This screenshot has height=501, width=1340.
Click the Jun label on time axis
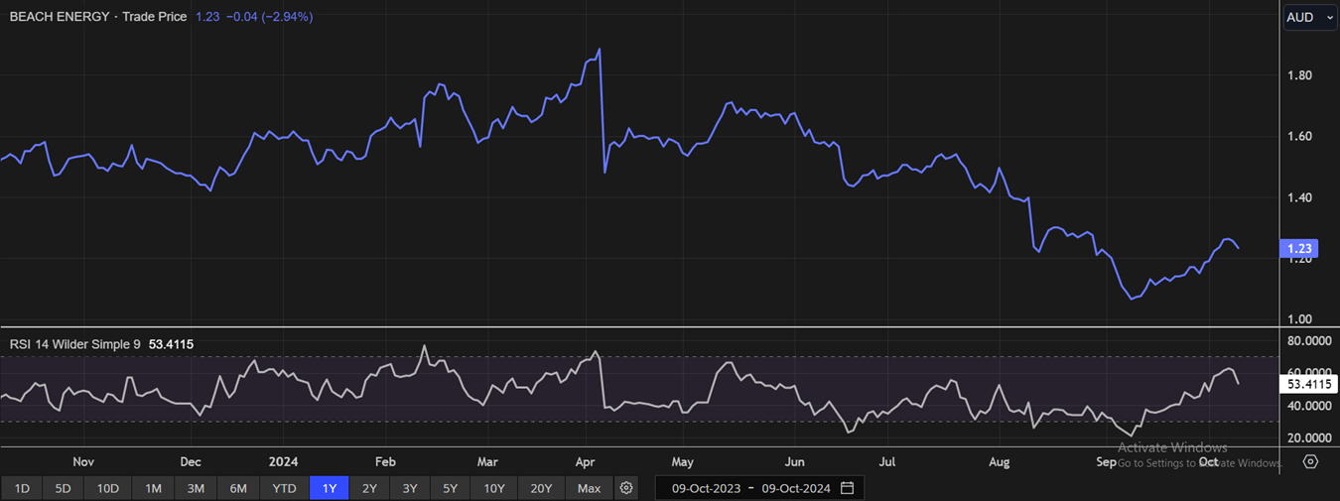coord(794,462)
